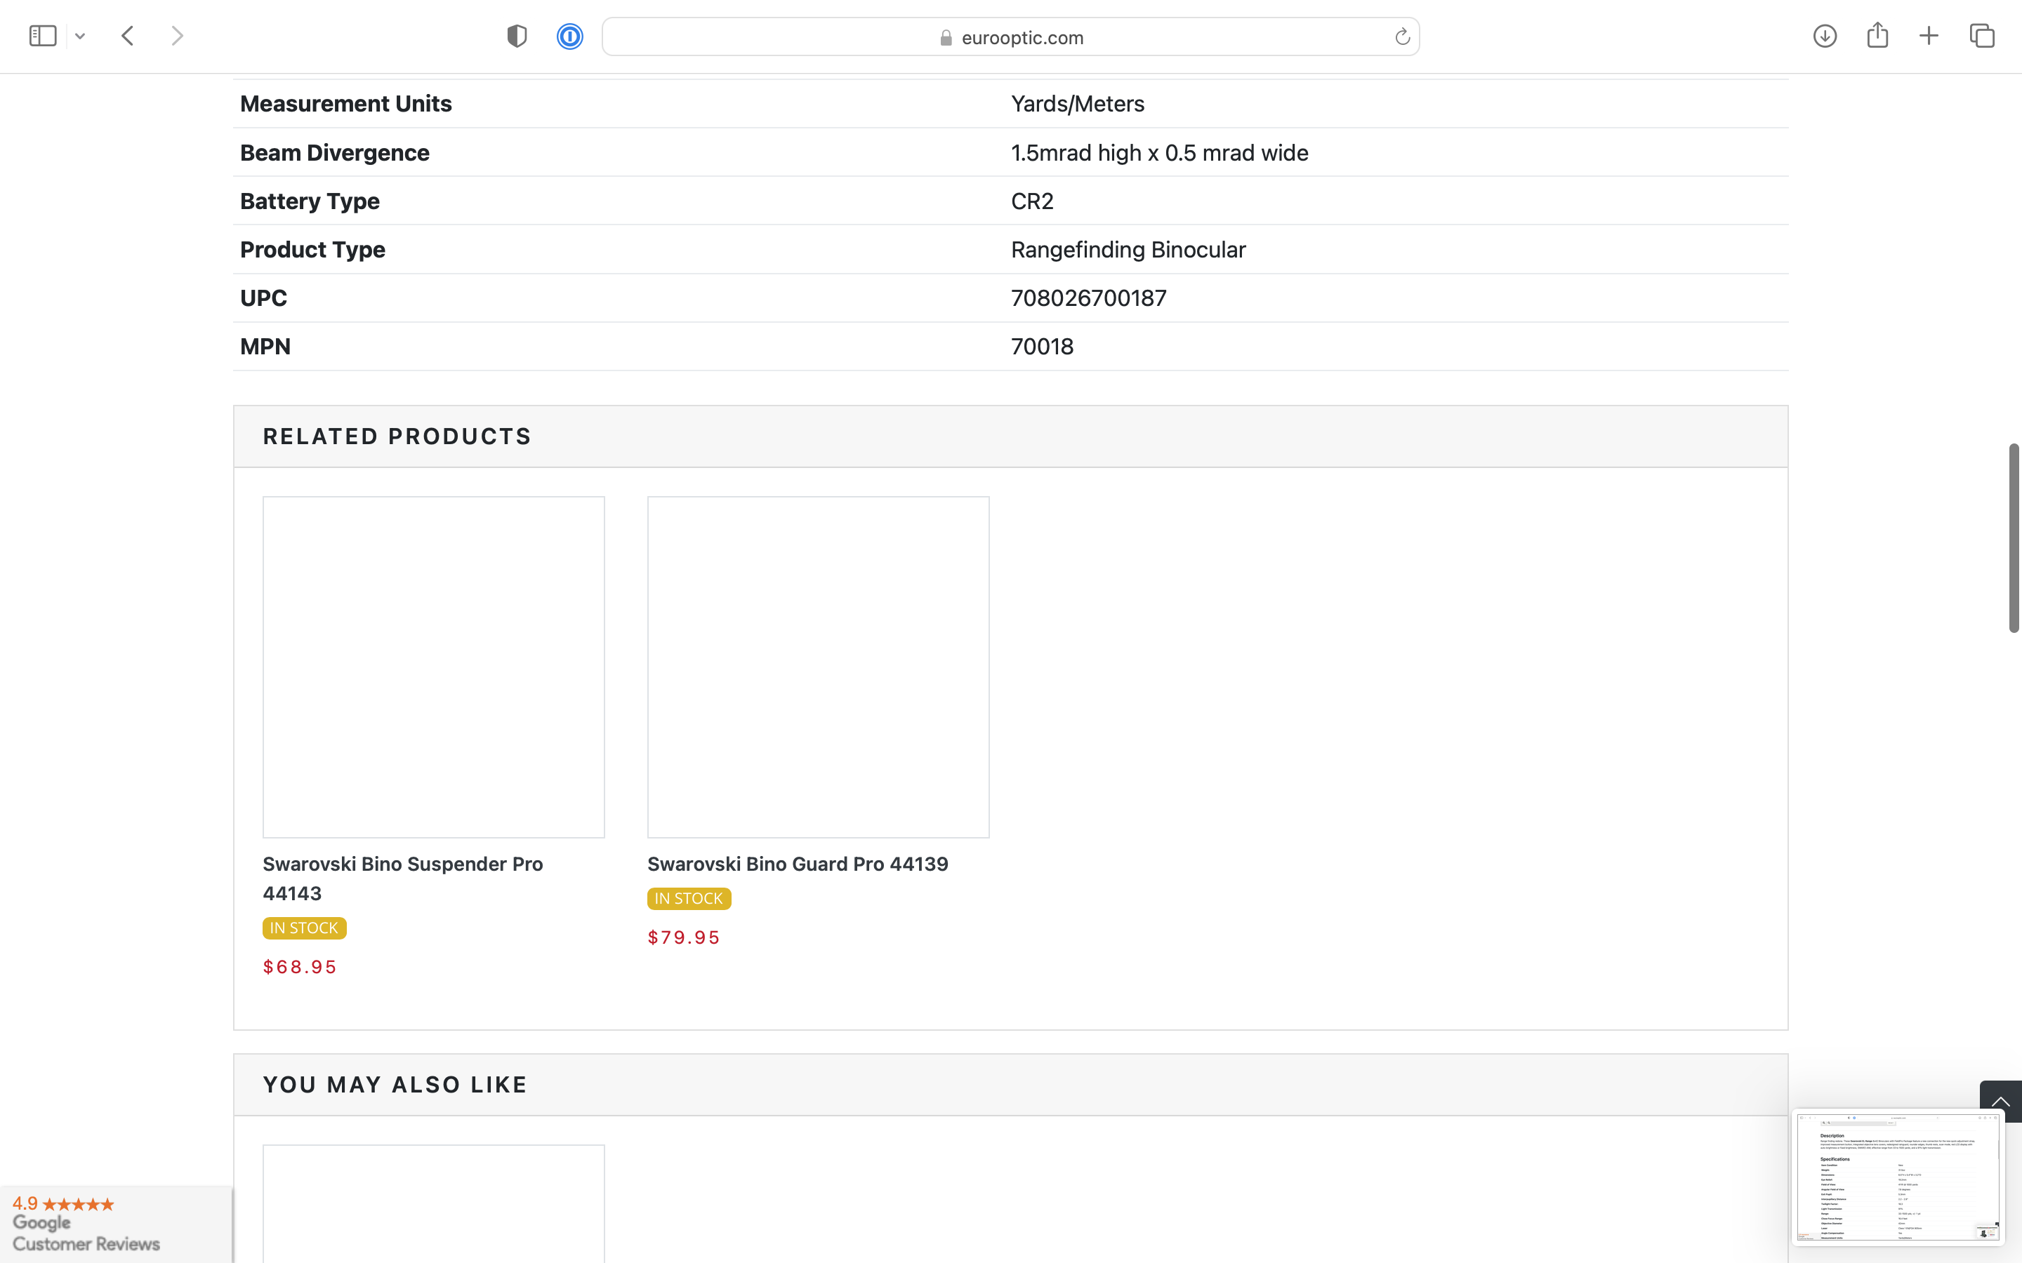Screen dimensions: 2022x1263
Task: Click the screenshot preview thumbnail
Action: click(x=1898, y=1178)
